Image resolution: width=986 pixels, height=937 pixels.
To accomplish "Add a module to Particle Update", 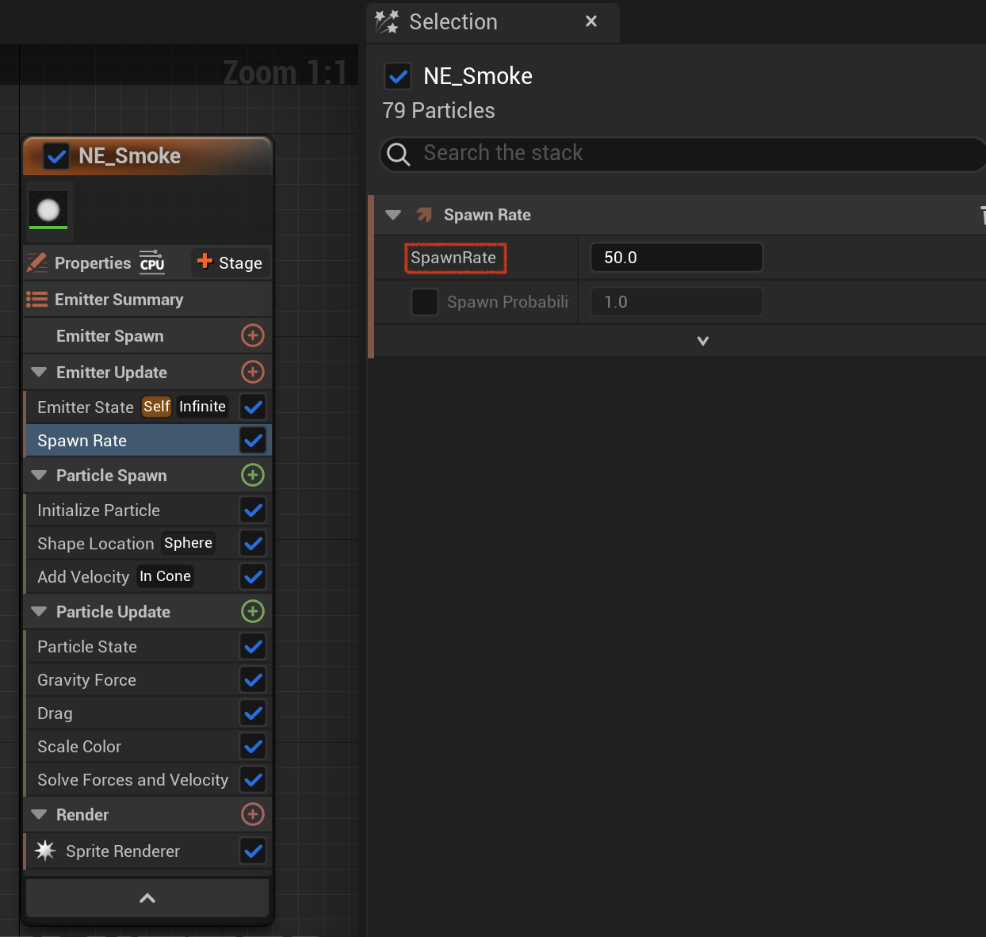I will 252,611.
